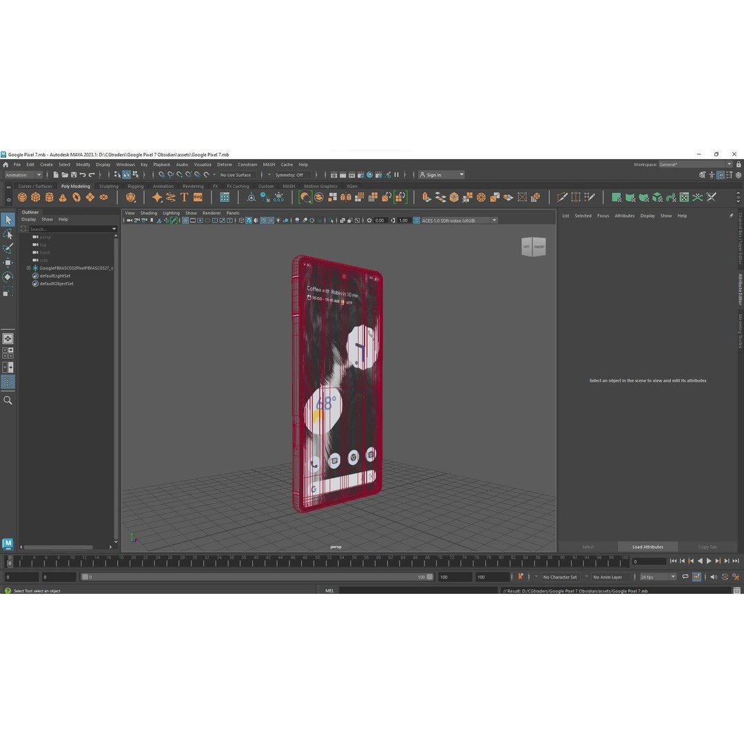
Task: Open the Animation menu set dropdown
Action: (23, 174)
